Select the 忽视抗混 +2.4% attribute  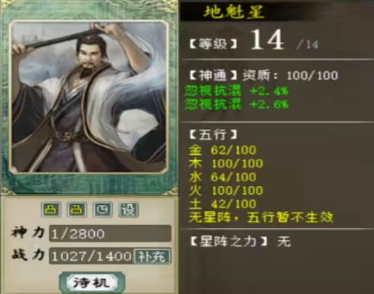click(x=237, y=91)
